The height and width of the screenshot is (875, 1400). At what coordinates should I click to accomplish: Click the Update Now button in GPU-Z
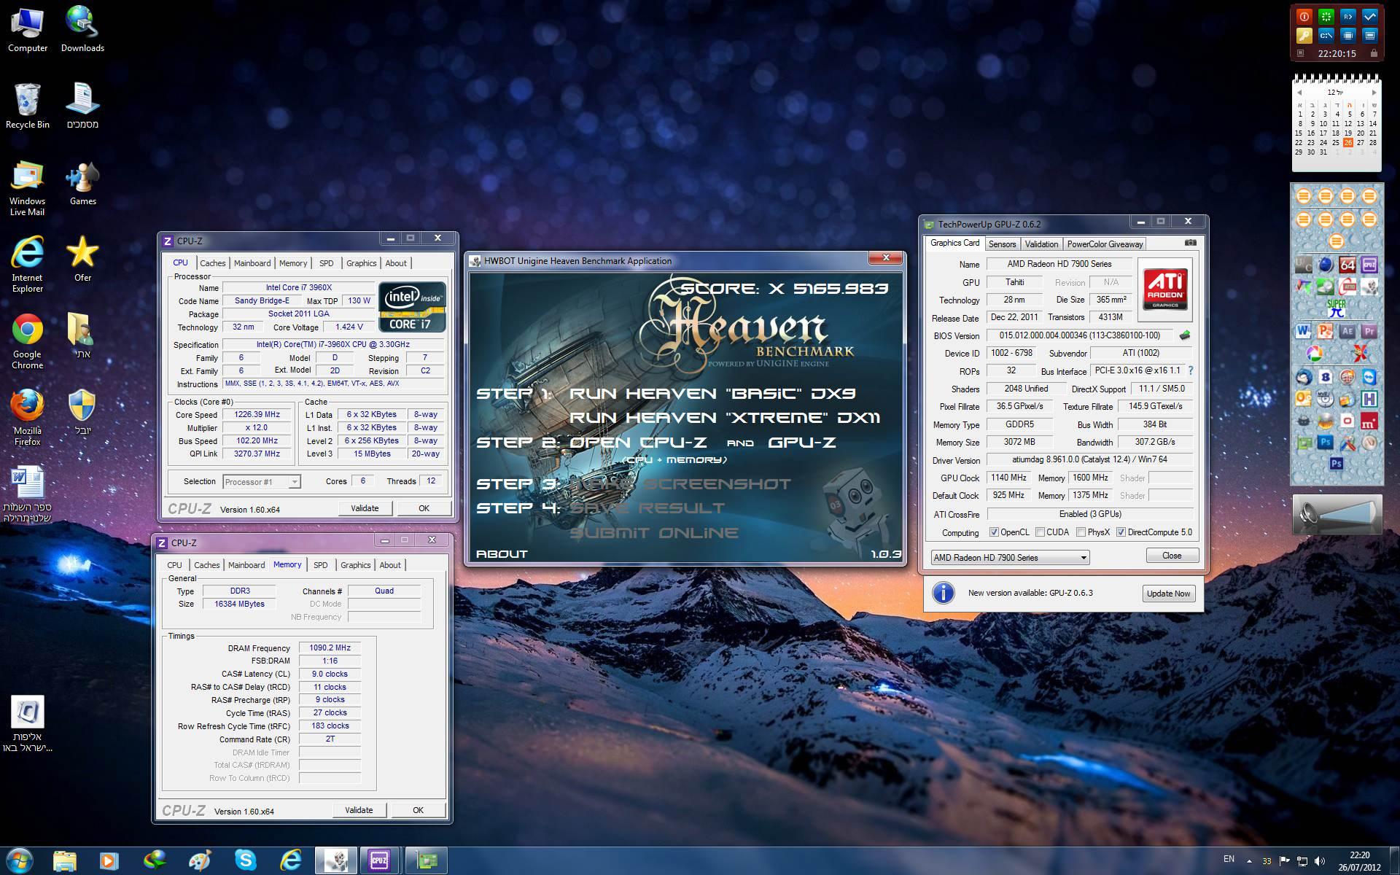pos(1168,594)
